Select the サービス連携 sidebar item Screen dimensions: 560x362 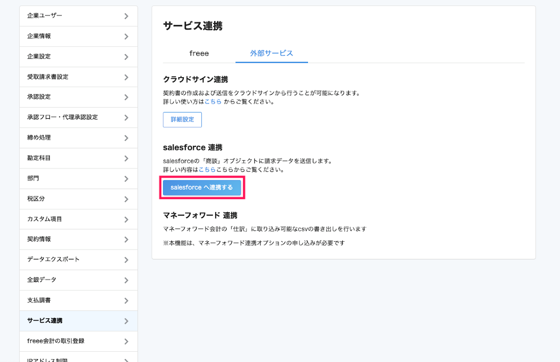pyautogui.click(x=79, y=321)
